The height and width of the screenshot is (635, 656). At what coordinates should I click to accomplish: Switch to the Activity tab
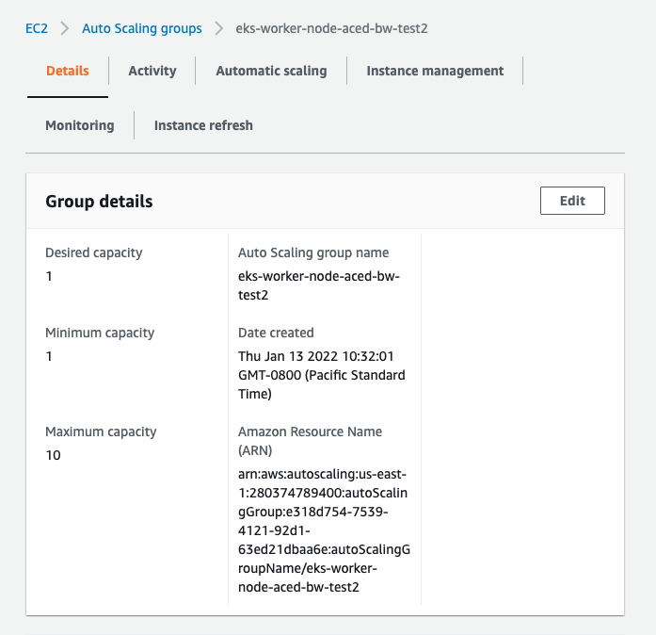pos(152,71)
